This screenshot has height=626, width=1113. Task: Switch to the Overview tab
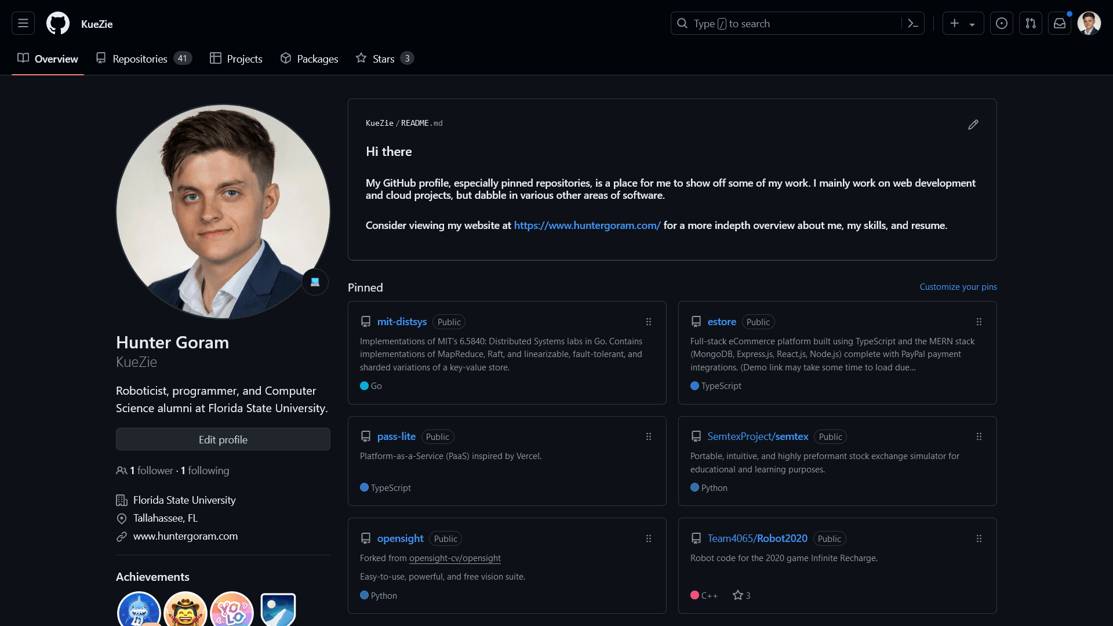click(x=48, y=59)
